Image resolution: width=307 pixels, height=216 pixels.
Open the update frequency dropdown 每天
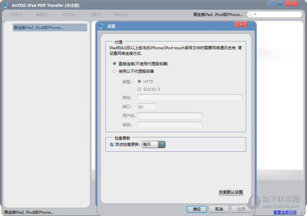[153, 145]
